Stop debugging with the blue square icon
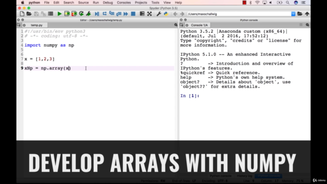327x184 pixels. point(133,14)
